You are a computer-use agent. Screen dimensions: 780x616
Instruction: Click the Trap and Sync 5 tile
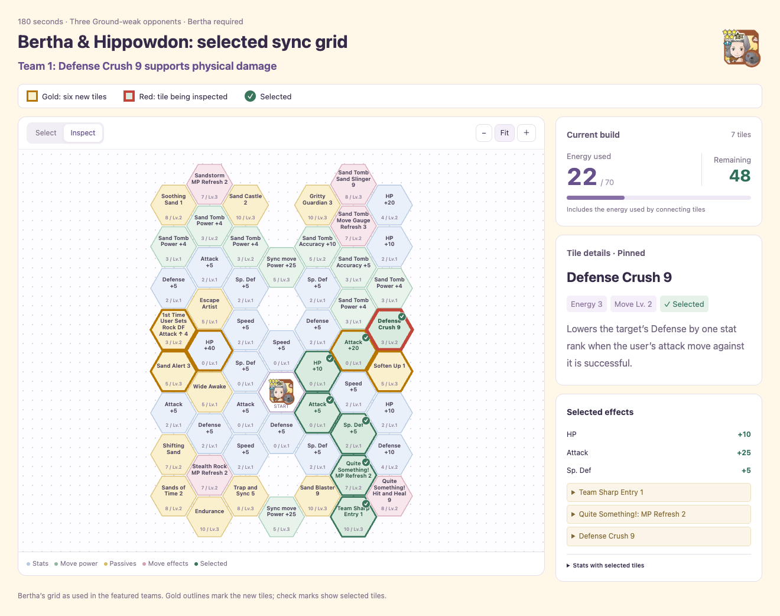point(246,497)
